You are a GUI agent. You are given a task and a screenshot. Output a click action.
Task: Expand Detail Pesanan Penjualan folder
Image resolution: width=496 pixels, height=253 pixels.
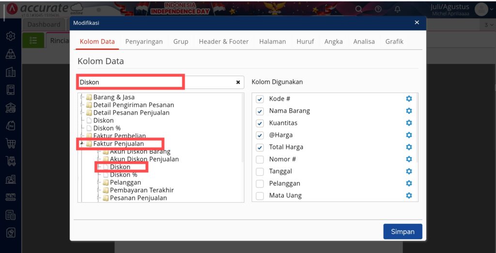pyautogui.click(x=82, y=113)
